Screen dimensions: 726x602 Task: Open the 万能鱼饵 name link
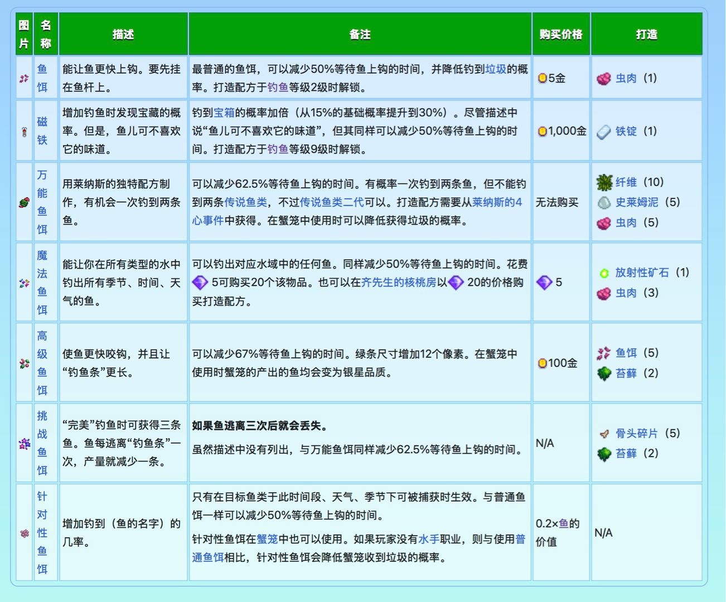pyautogui.click(x=42, y=202)
